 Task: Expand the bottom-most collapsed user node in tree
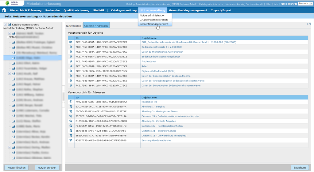tap(9, 147)
